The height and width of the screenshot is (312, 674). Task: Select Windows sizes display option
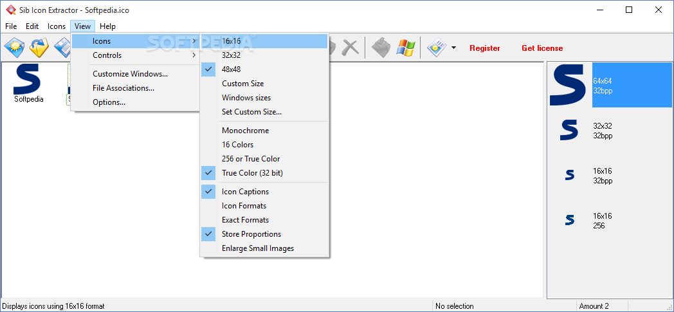click(x=264, y=98)
